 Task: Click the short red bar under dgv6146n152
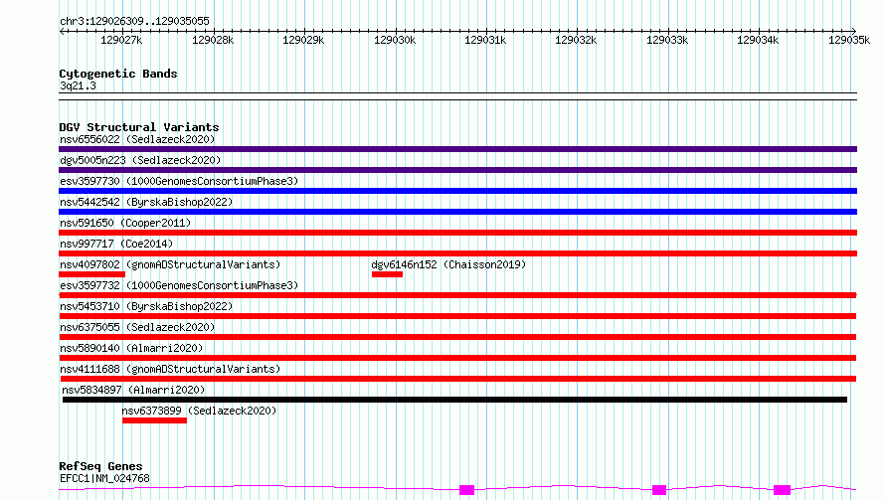click(387, 274)
